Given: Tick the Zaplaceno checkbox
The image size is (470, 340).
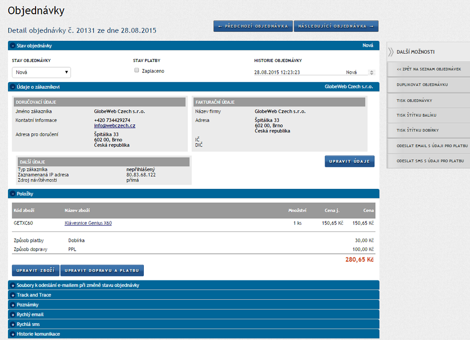Looking at the screenshot, I should (x=137, y=70).
